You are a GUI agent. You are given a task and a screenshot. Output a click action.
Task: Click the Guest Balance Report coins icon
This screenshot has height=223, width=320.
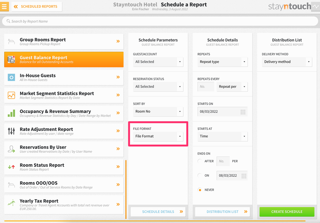[x=11, y=59]
